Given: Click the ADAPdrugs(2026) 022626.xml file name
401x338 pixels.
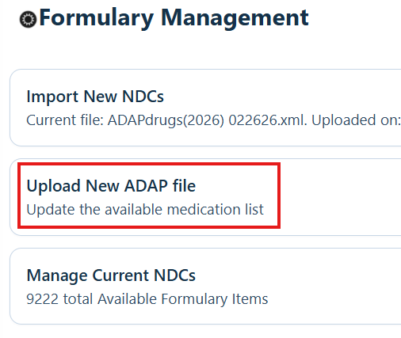Looking at the screenshot, I should click(205, 120).
